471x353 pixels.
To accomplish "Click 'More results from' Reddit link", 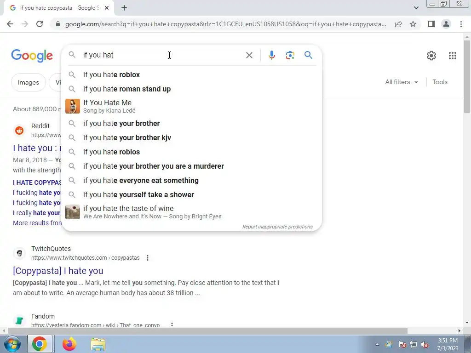I will pyautogui.click(x=37, y=223).
